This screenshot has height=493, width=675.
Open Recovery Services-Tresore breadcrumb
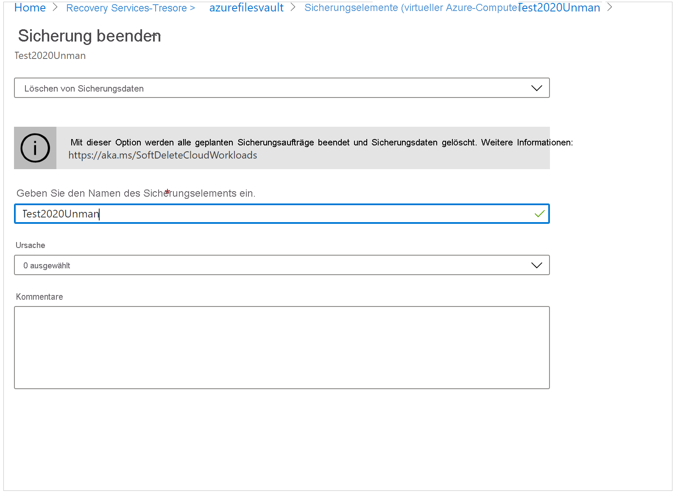[x=126, y=8]
